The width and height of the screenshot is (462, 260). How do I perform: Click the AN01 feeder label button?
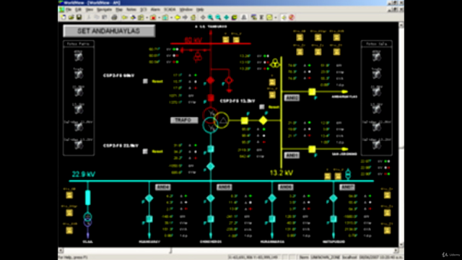tap(292, 155)
